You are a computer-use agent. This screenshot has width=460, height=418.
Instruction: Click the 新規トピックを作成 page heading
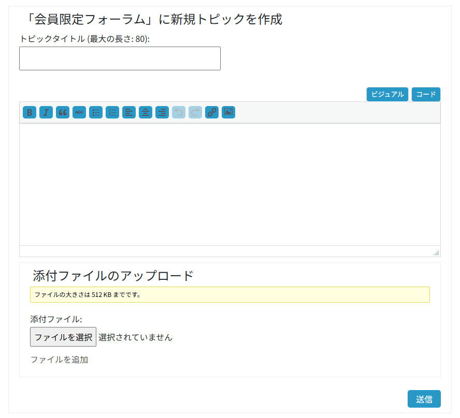pos(154,19)
